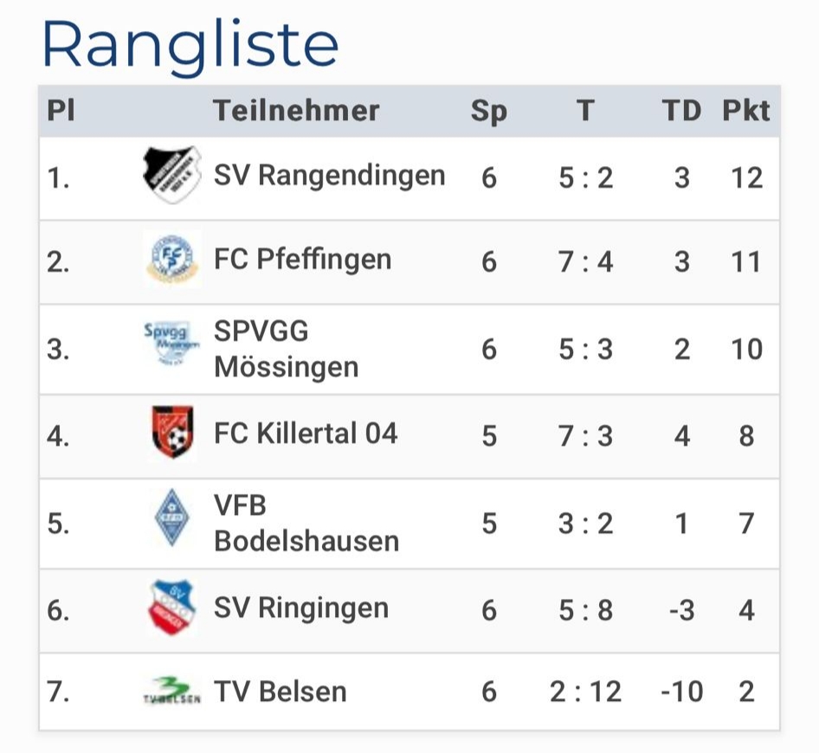Open the FC Killertal 04 team entry
The width and height of the screenshot is (819, 753).
pos(306,433)
